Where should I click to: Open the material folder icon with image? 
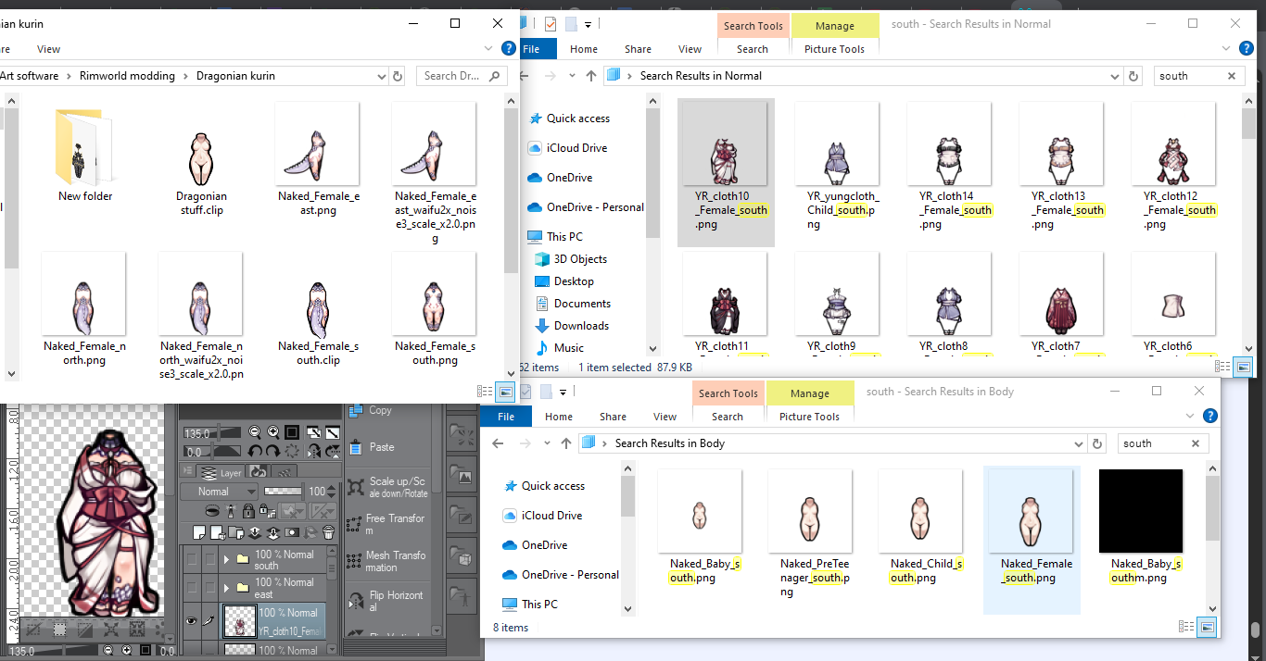[462, 476]
